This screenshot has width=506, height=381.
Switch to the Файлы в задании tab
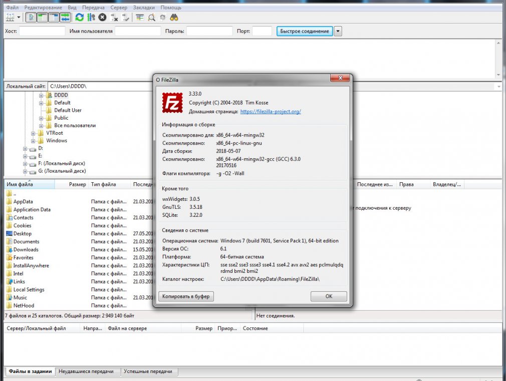pyautogui.click(x=30, y=371)
